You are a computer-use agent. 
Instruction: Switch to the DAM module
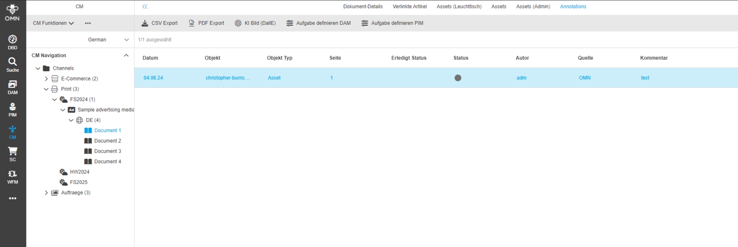point(12,87)
